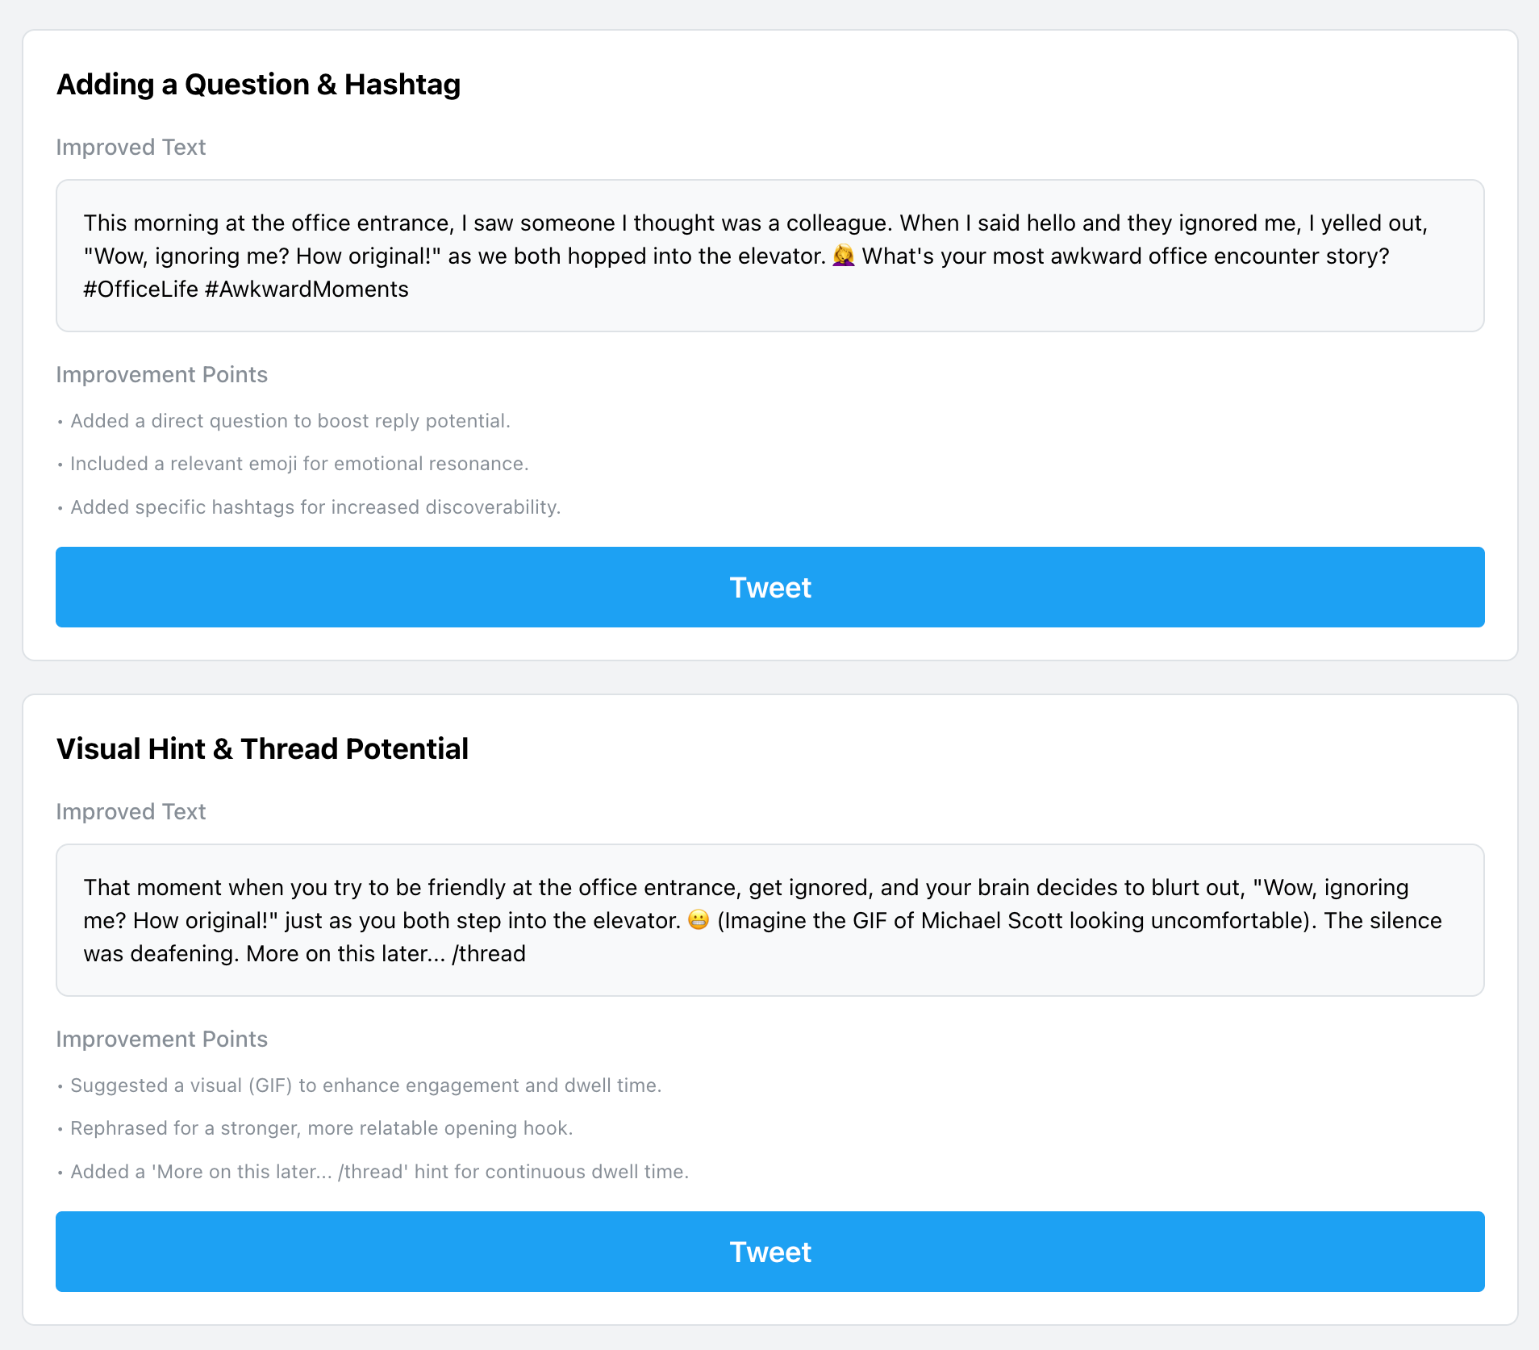Select the 'Adding a Question & Hashtag' heading
1539x1350 pixels.
(x=258, y=84)
